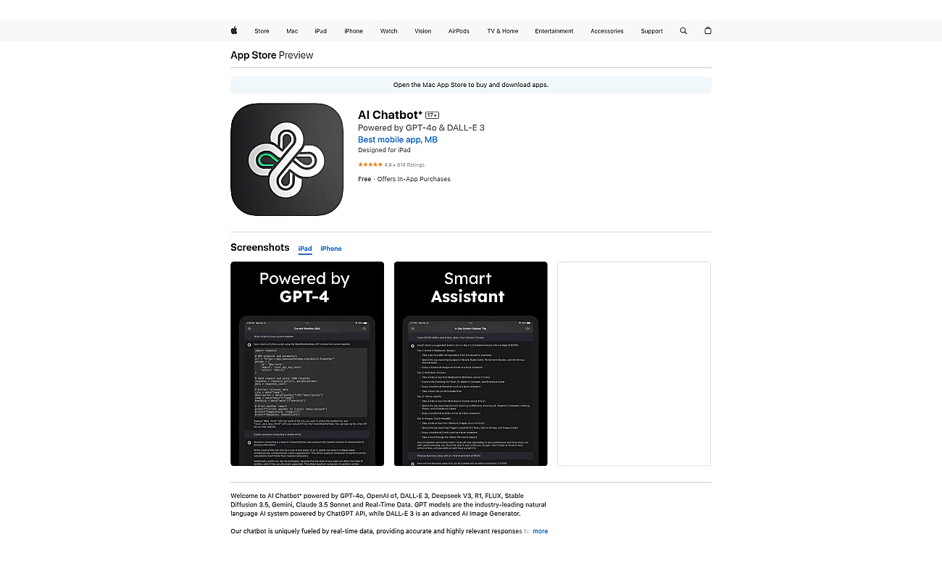
Task: Open the Support menu
Action: pos(651,31)
